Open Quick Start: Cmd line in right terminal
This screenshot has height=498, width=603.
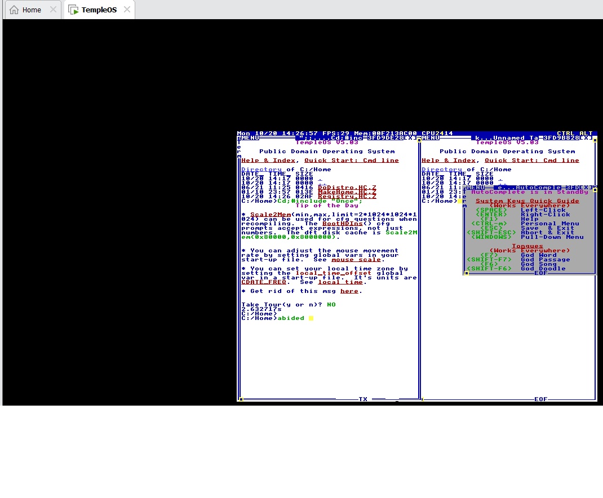(532, 161)
